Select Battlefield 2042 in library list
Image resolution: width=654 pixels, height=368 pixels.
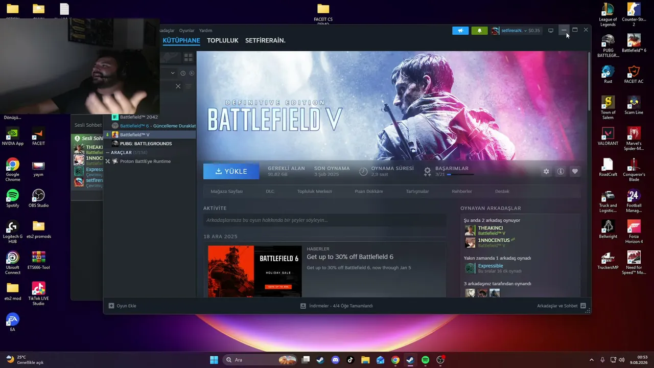[150, 117]
